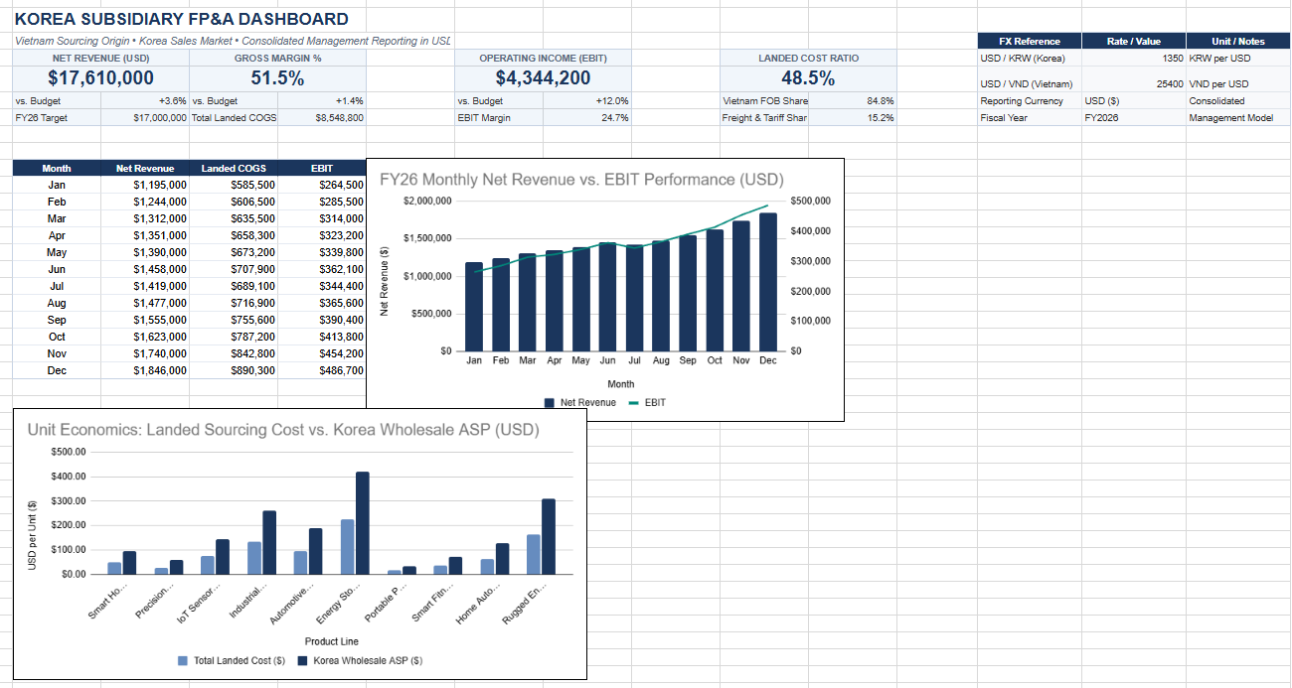Select the Jan month row label

click(57, 185)
